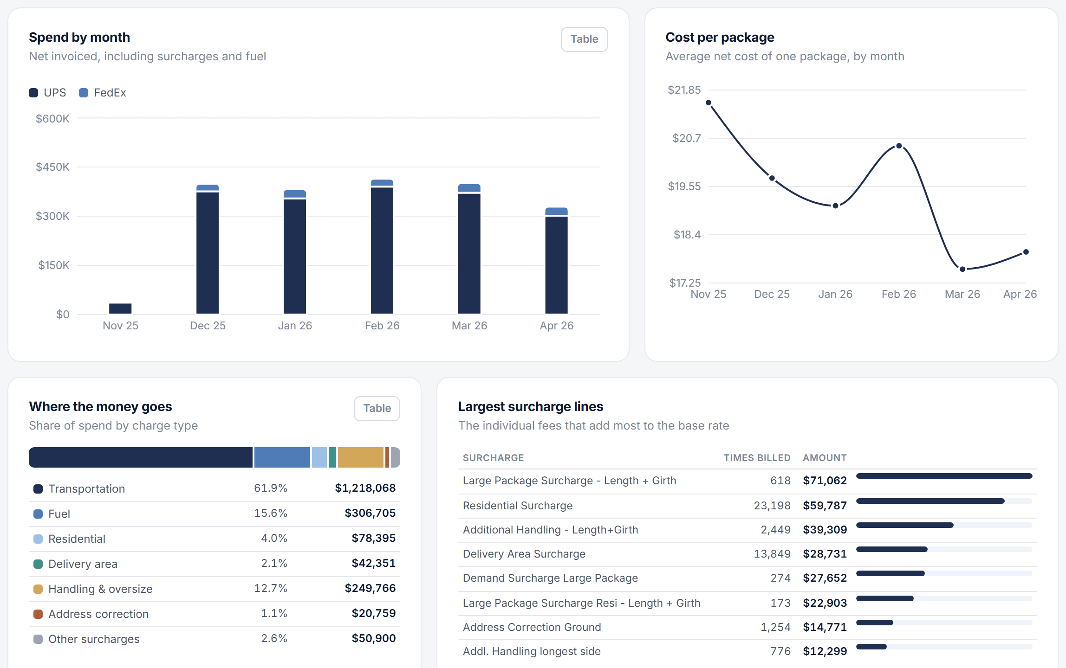
Task: Select the Fuel amount $306,705
Action: coord(370,513)
